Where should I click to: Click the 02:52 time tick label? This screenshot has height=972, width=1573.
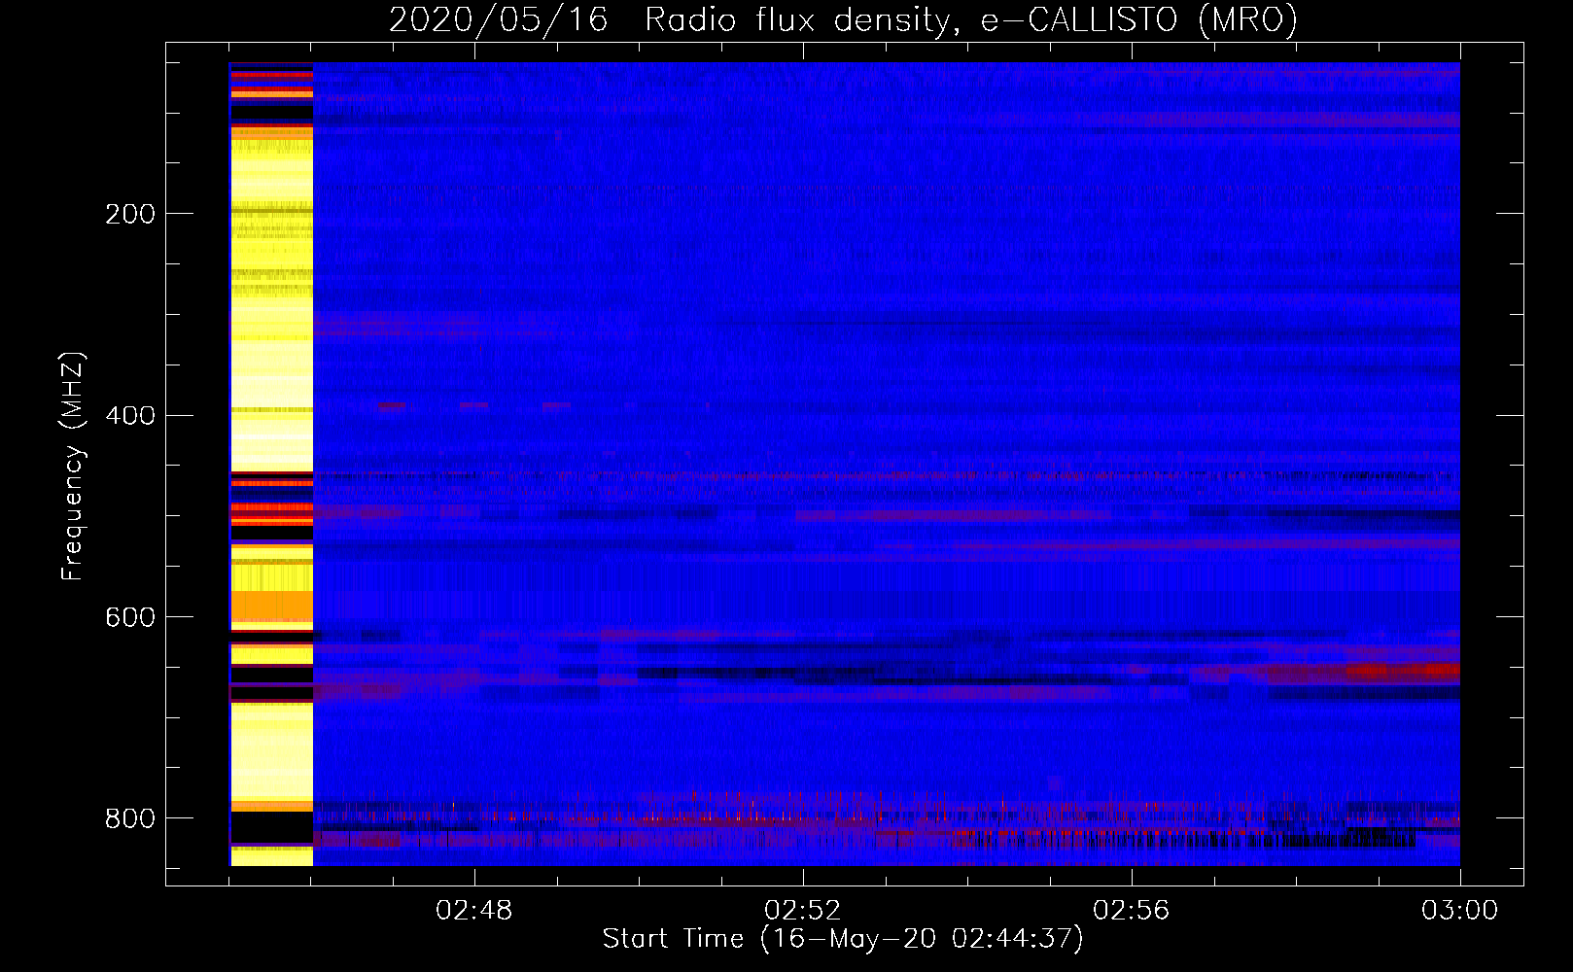(x=803, y=911)
